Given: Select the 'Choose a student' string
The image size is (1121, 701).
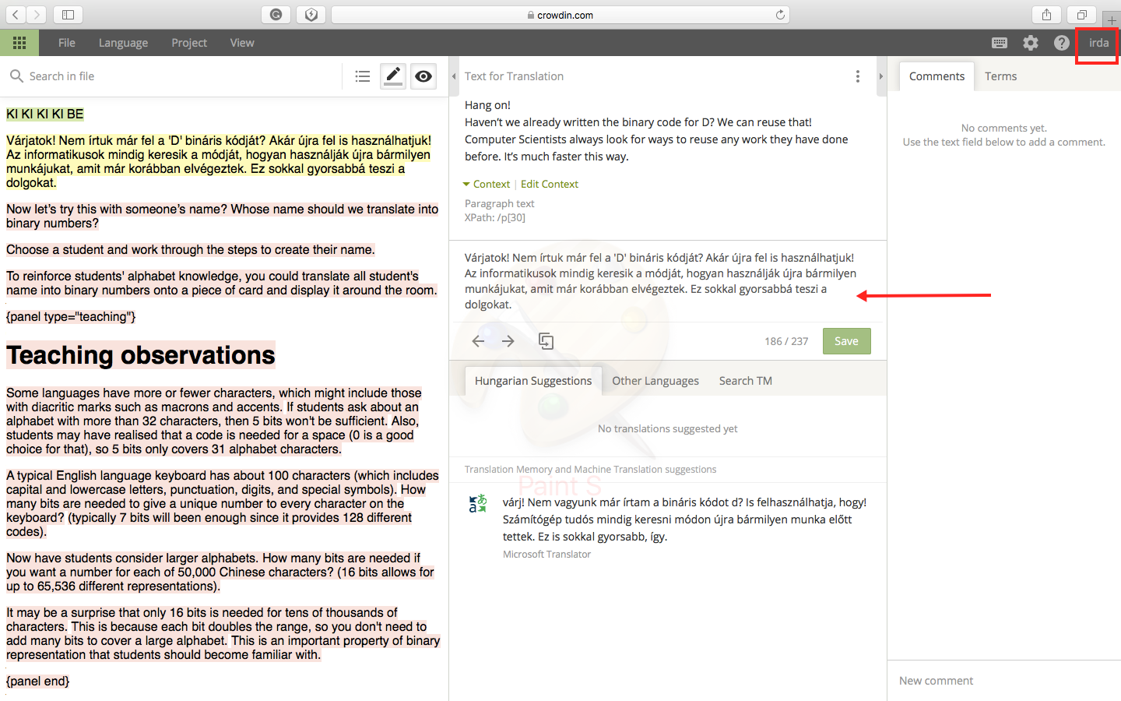Looking at the screenshot, I should tap(191, 250).
